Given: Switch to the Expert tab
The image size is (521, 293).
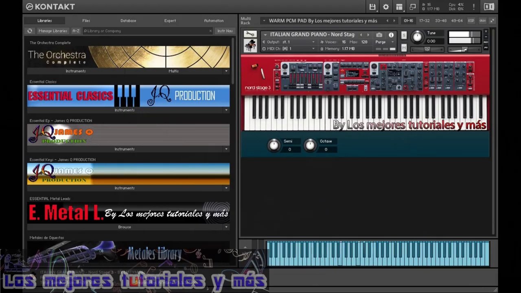Looking at the screenshot, I should tap(170, 21).
